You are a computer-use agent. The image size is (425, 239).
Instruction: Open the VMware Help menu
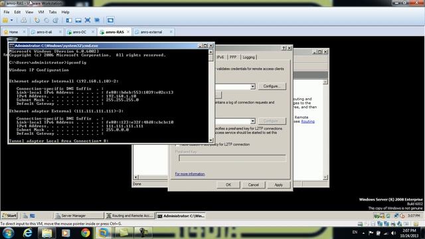tap(65, 12)
